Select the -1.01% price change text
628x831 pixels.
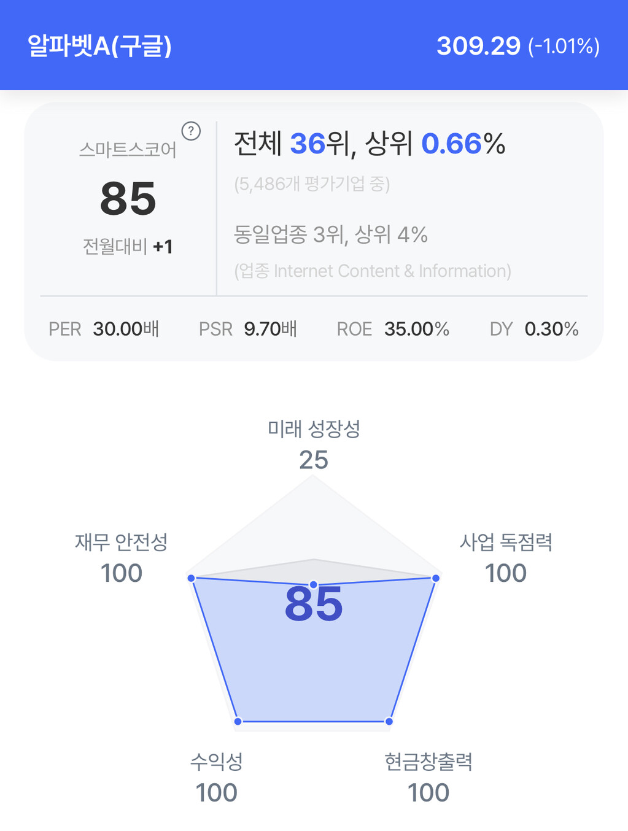coord(564,47)
